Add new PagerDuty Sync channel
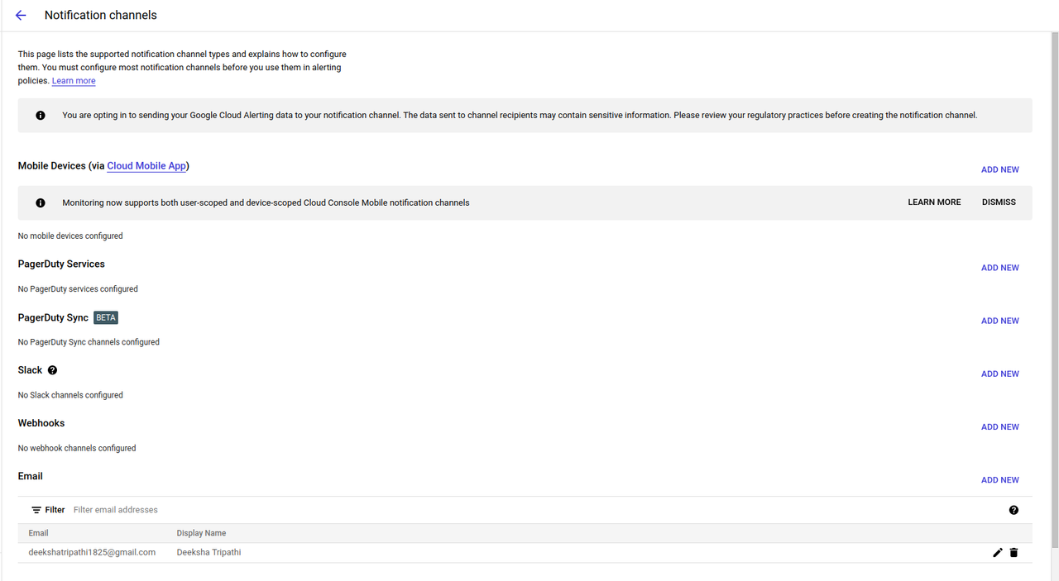This screenshot has width=1059, height=581. coord(999,321)
